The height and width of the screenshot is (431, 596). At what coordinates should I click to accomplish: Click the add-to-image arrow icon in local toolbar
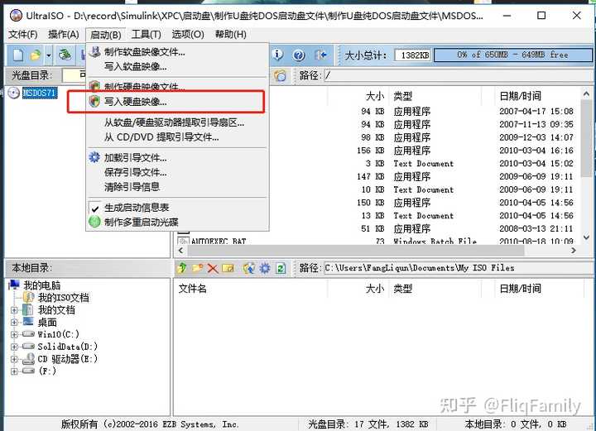(x=249, y=268)
